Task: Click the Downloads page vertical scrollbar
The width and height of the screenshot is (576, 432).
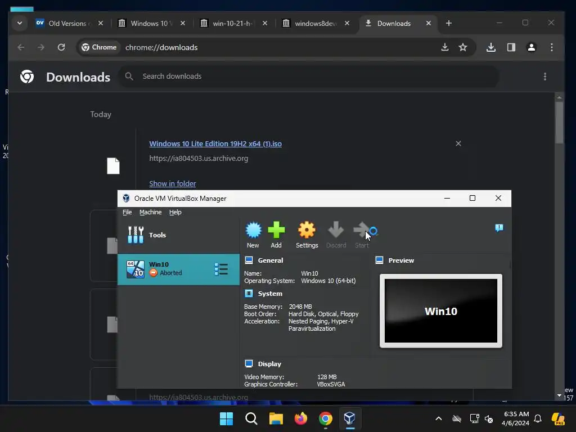Action: pos(559,123)
